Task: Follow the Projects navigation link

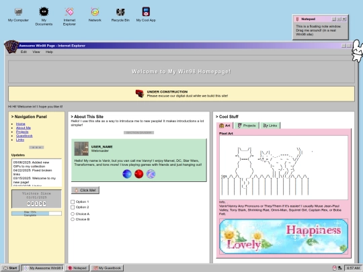Action: [22, 132]
